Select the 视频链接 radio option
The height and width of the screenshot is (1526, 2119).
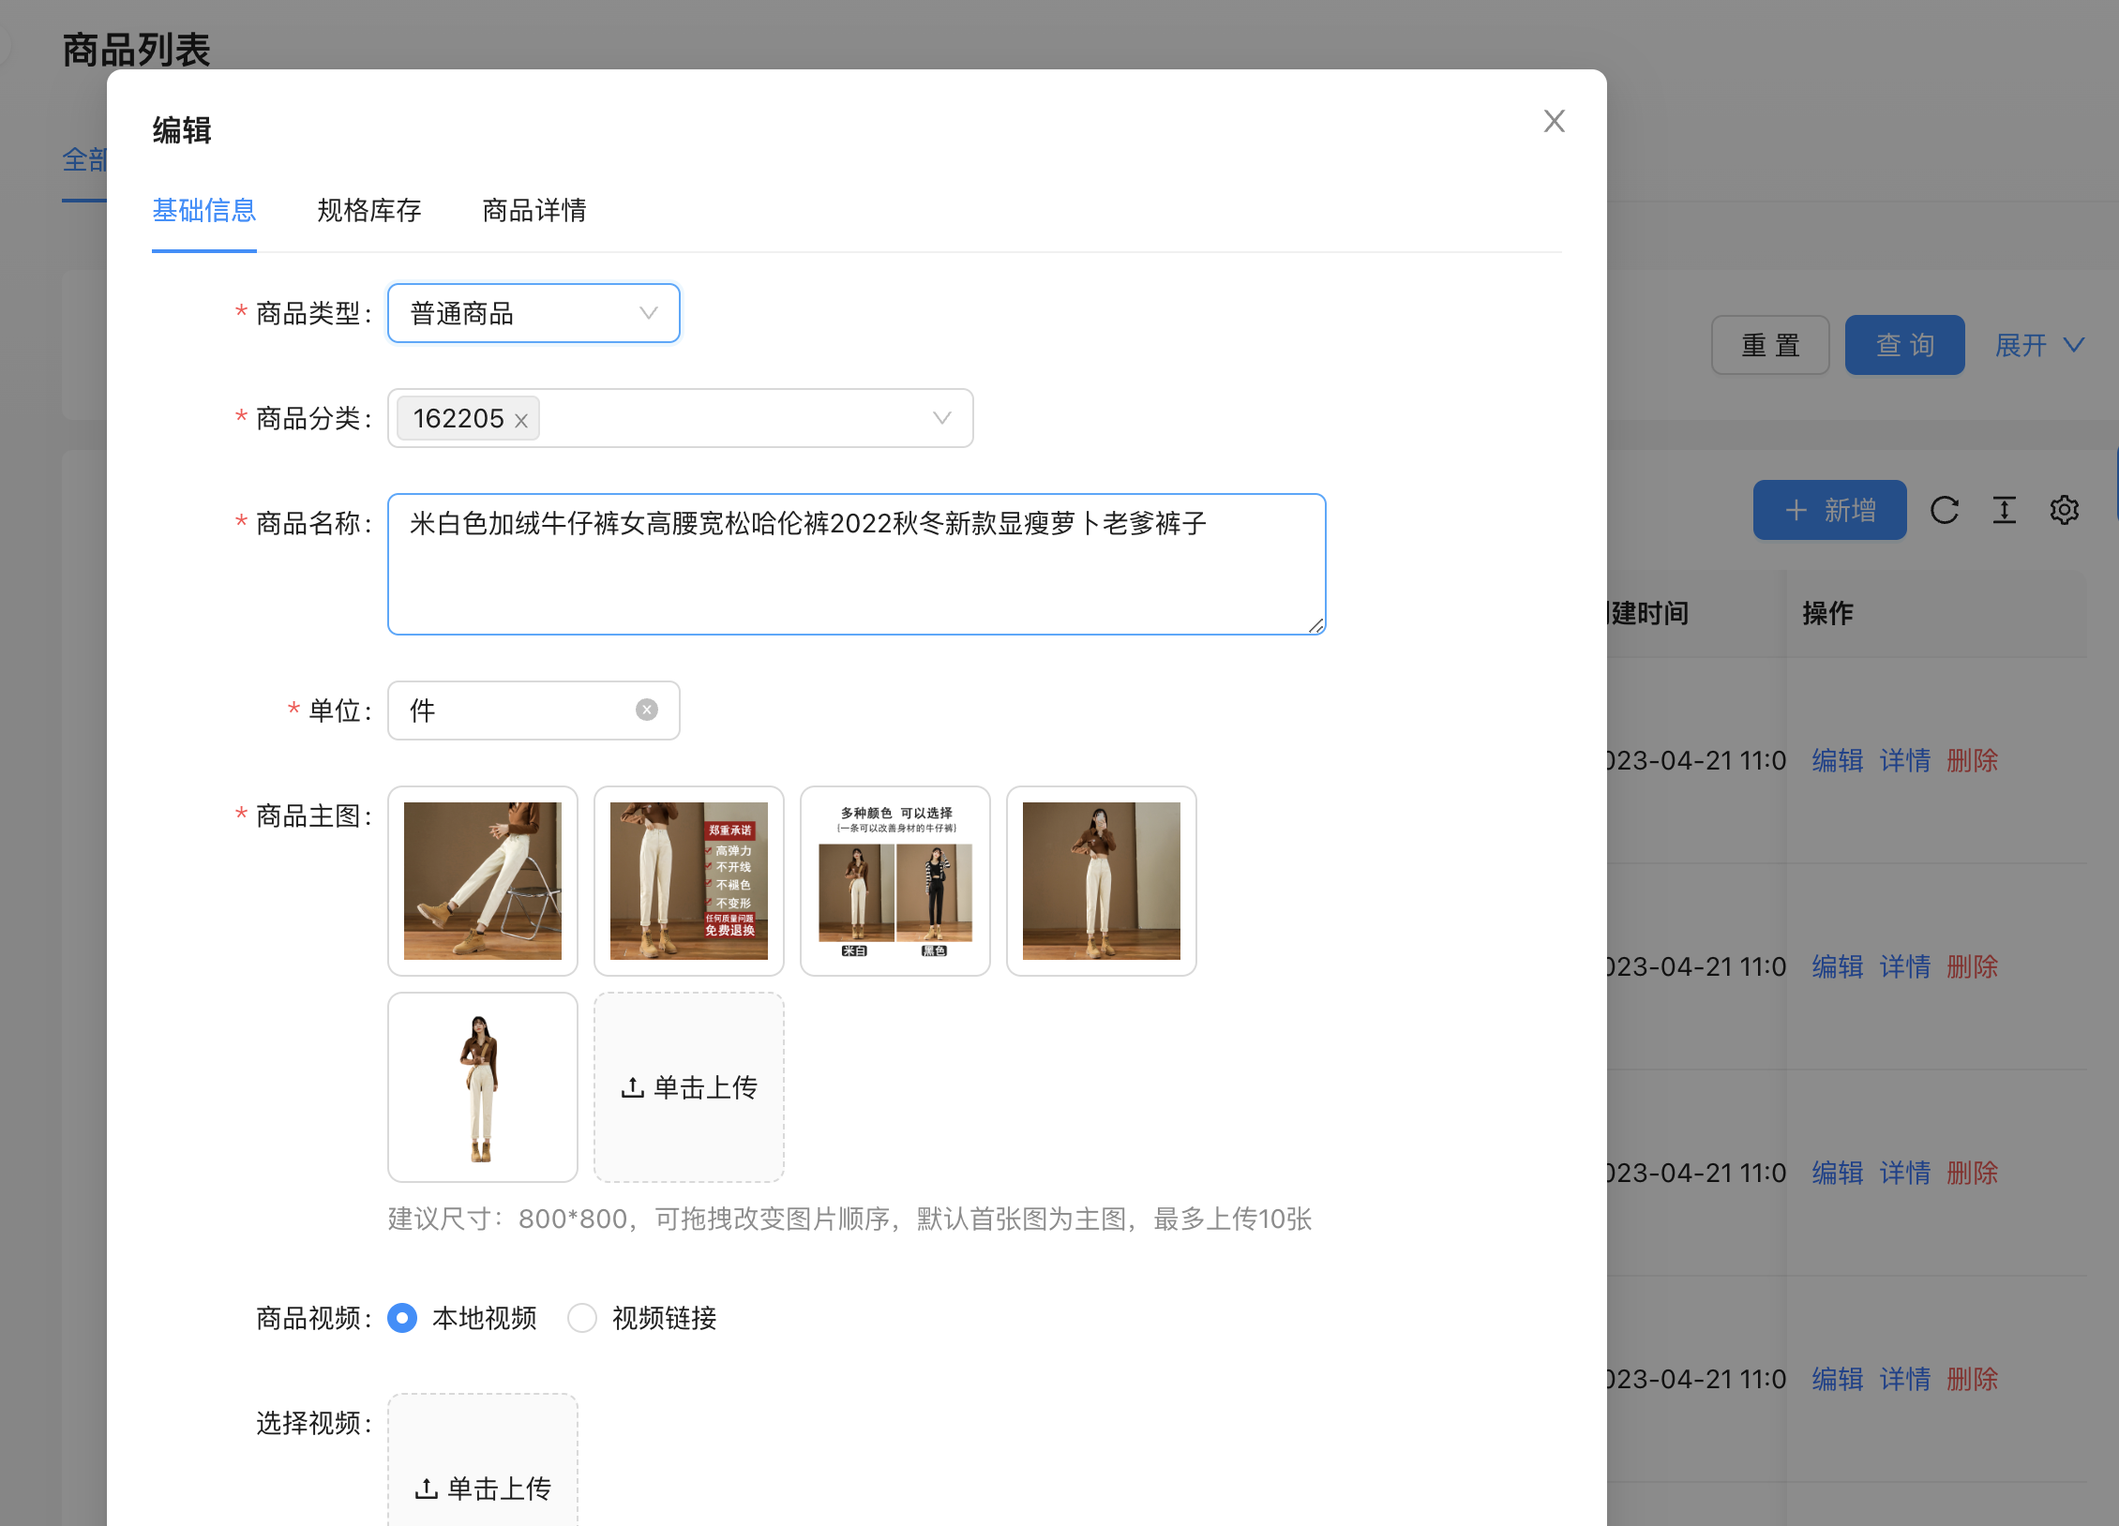pyautogui.click(x=582, y=1318)
